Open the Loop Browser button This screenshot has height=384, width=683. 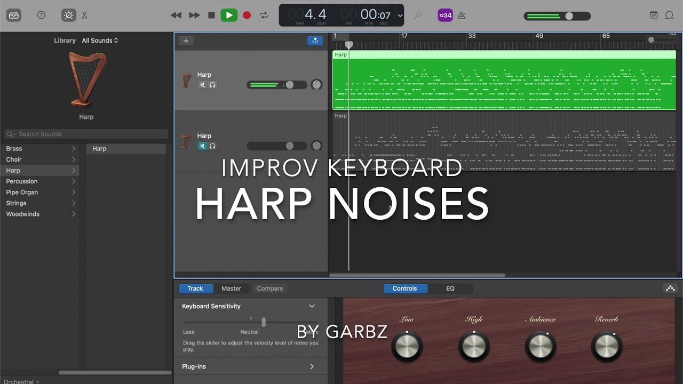tap(669, 15)
